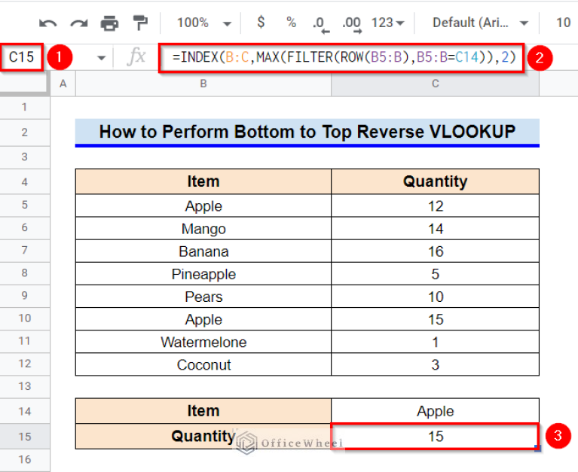Select the result cell '15' in row 15

pyautogui.click(x=435, y=437)
